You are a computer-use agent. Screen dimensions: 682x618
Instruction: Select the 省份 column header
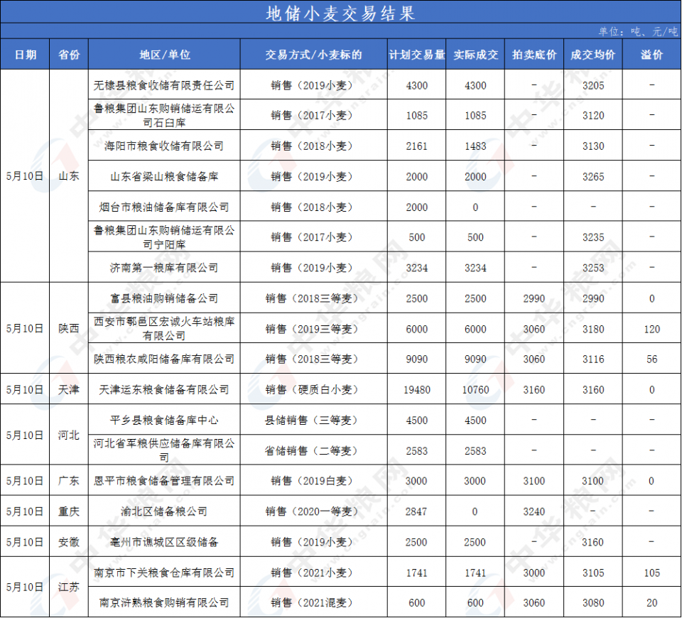[x=69, y=55]
